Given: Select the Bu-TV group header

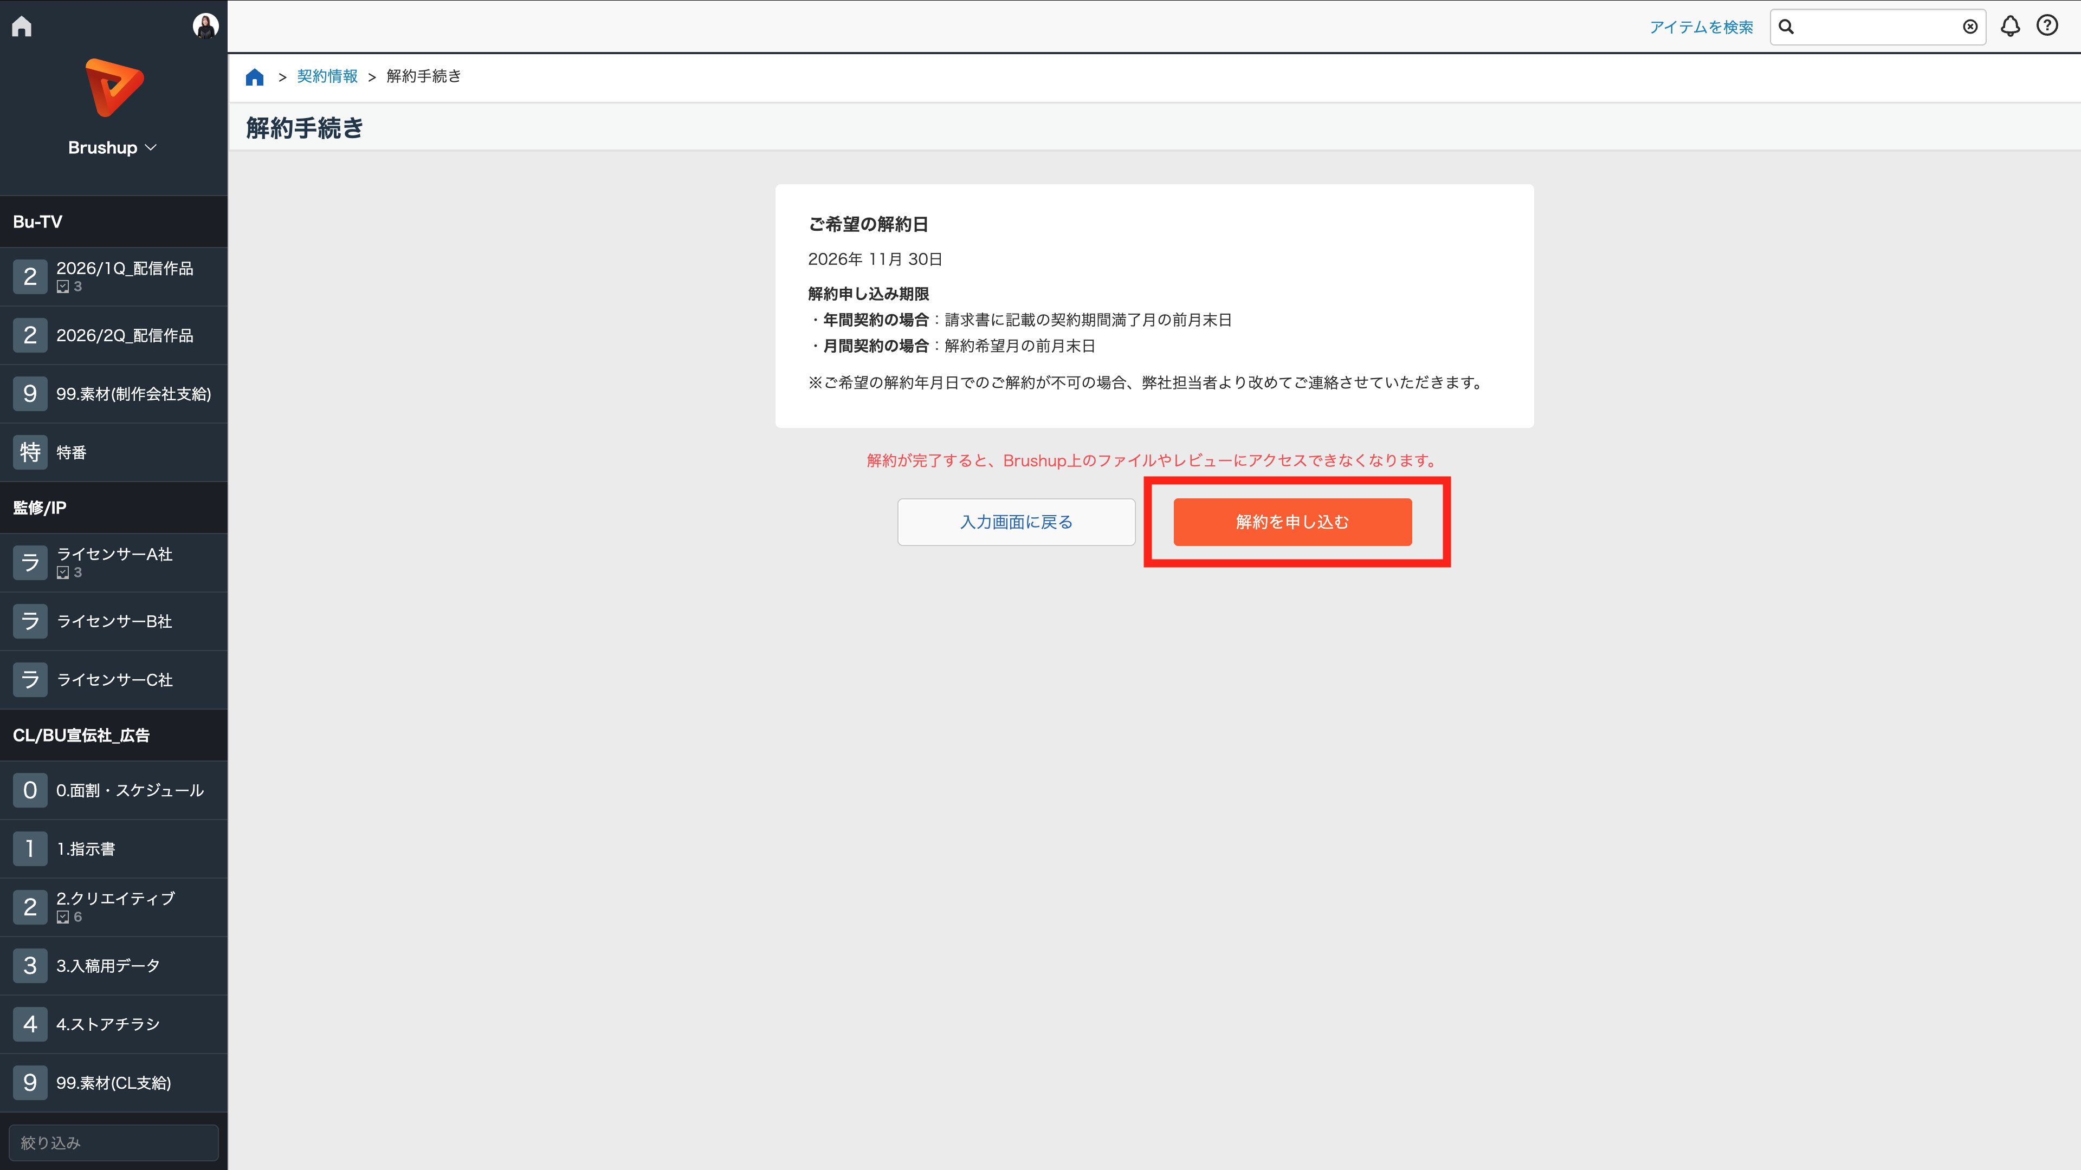Looking at the screenshot, I should [x=114, y=221].
